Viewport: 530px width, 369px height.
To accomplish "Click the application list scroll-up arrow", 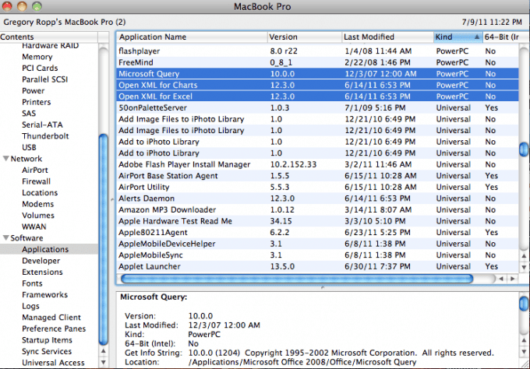I will (x=524, y=256).
